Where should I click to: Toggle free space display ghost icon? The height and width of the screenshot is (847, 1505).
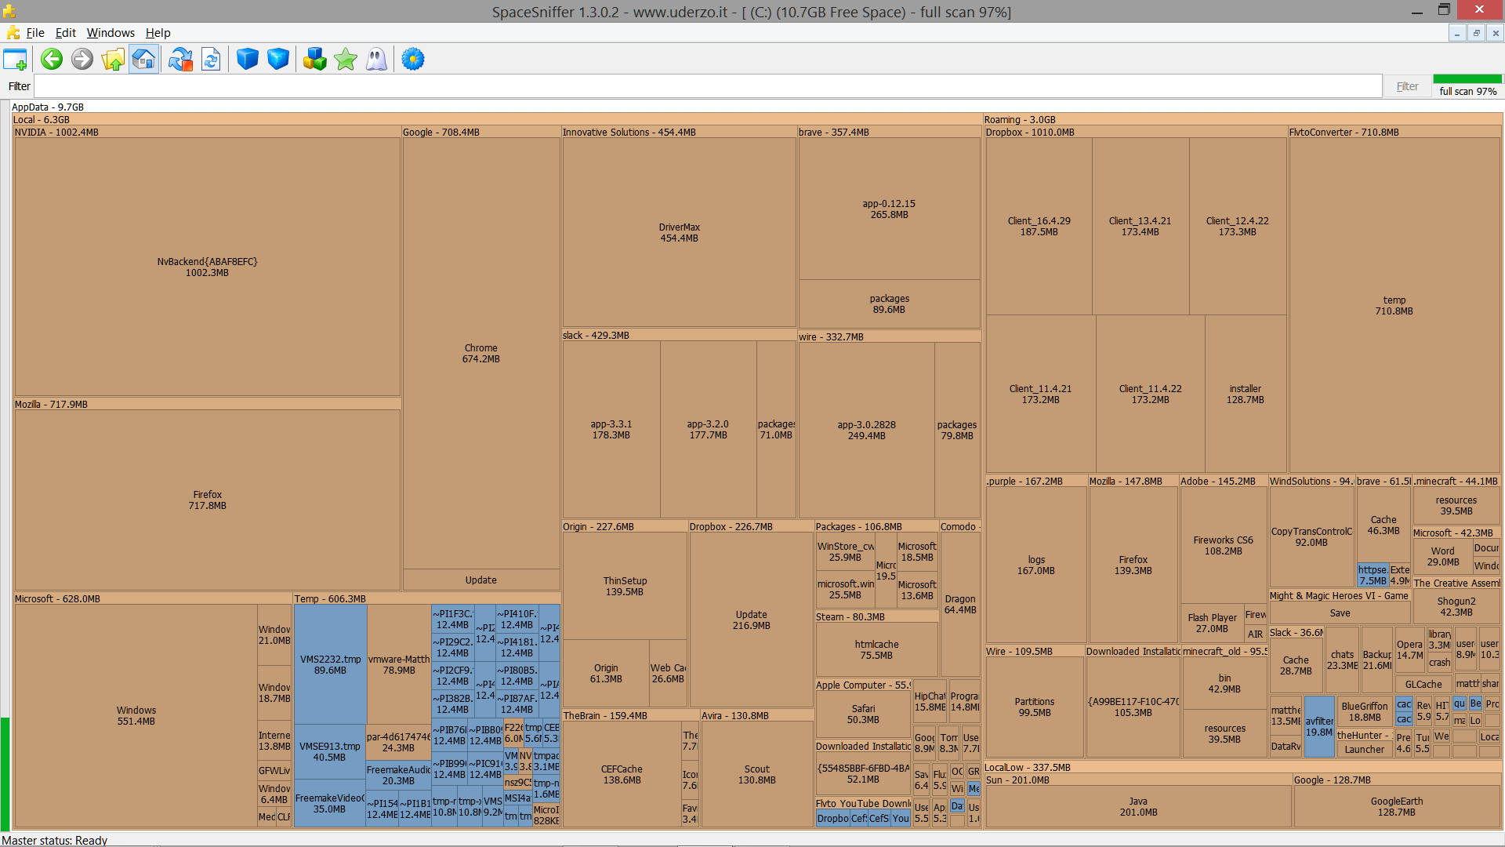(376, 60)
